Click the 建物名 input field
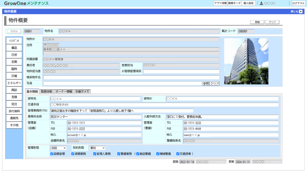The width and height of the screenshot is (307, 173). (x=95, y=99)
